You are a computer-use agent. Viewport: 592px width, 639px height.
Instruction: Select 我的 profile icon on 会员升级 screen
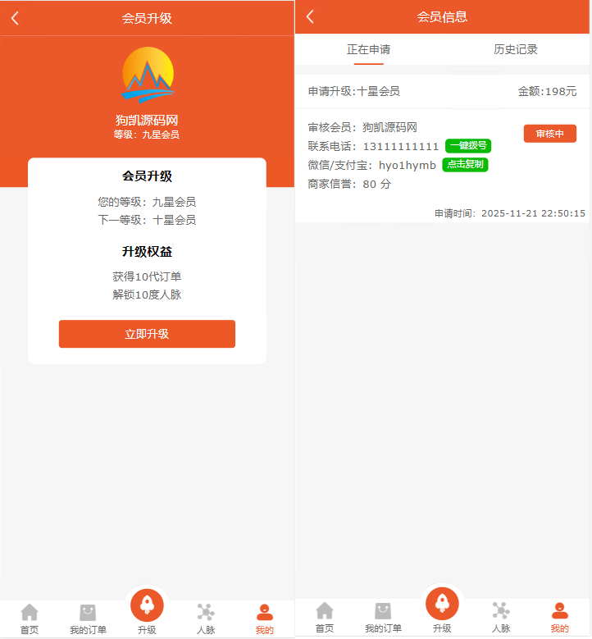click(x=264, y=612)
